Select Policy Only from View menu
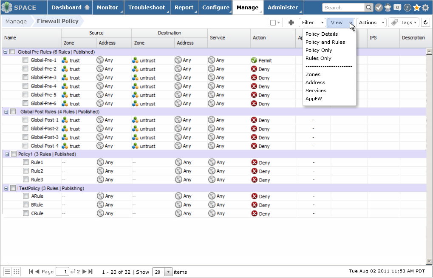Image resolution: width=433 pixels, height=278 pixels. 319,50
